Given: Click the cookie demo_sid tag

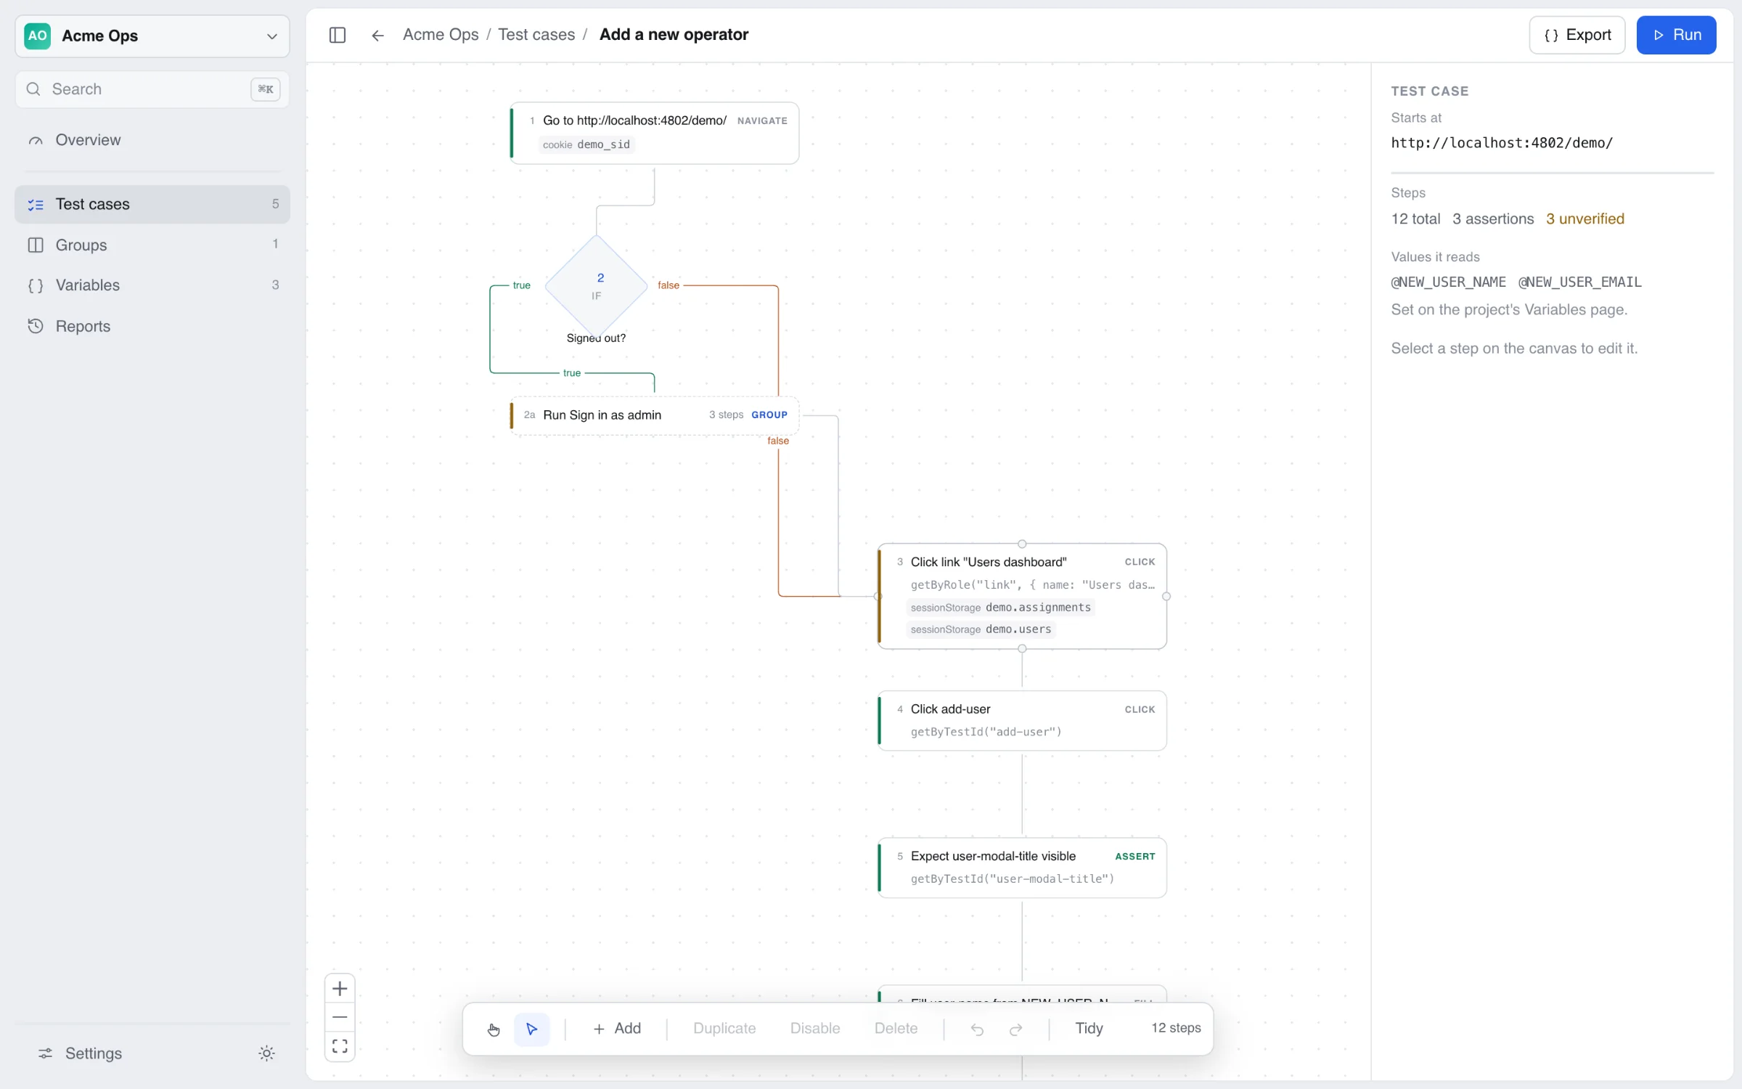Looking at the screenshot, I should point(586,145).
